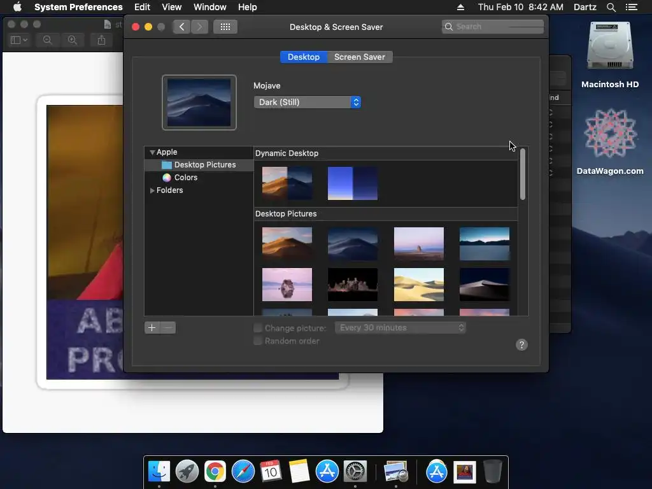Open the View menu
The height and width of the screenshot is (489, 652).
pos(172,7)
